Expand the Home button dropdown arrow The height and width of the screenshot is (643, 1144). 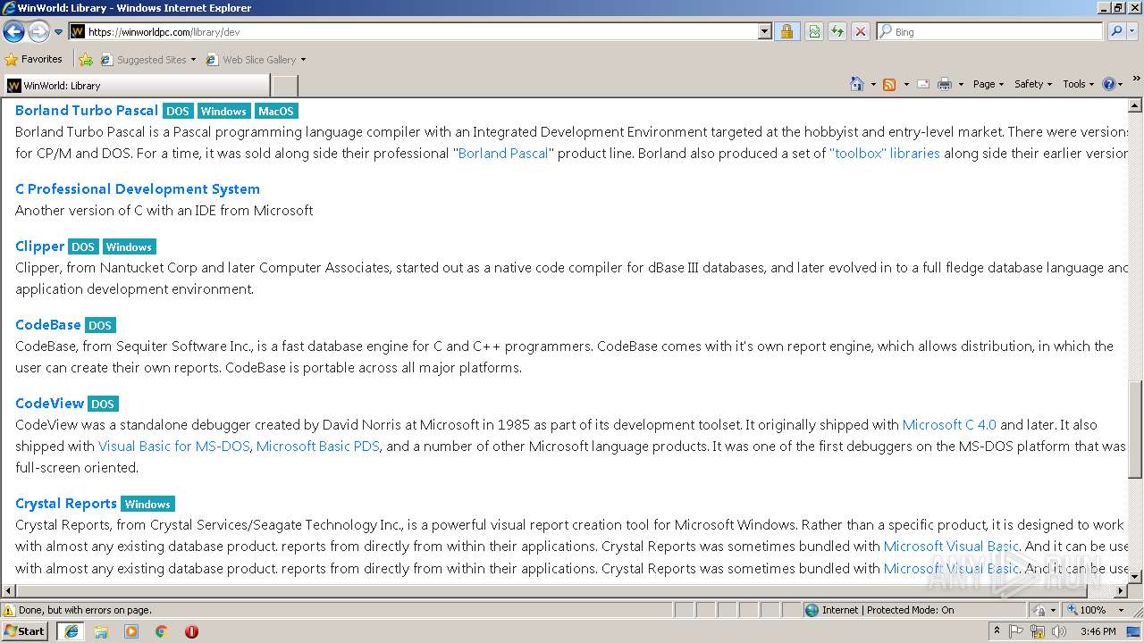pyautogui.click(x=873, y=84)
